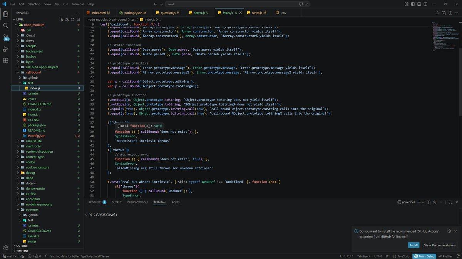The height and width of the screenshot is (259, 462).
Task: Create a new folder in LEVEL explorer
Action: (x=67, y=19)
